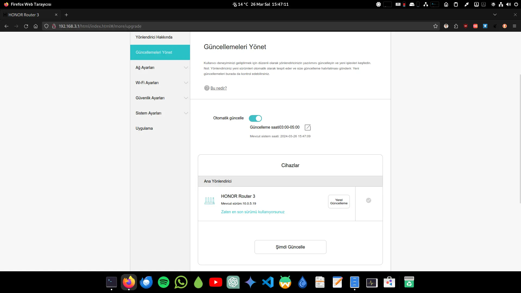Open Firefox Web Tarayıcısı app menu
Viewport: 521px width, 293px height.
pos(28,4)
